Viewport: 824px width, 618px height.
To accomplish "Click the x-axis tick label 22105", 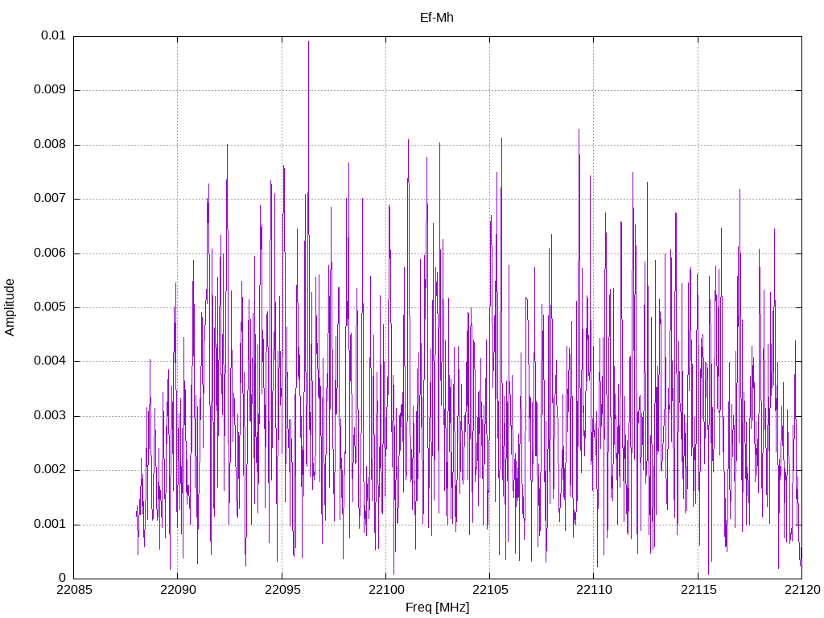I will pos(490,590).
